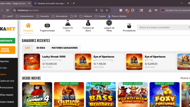
Task: Minimize the browser window
Action: coord(182,3)
